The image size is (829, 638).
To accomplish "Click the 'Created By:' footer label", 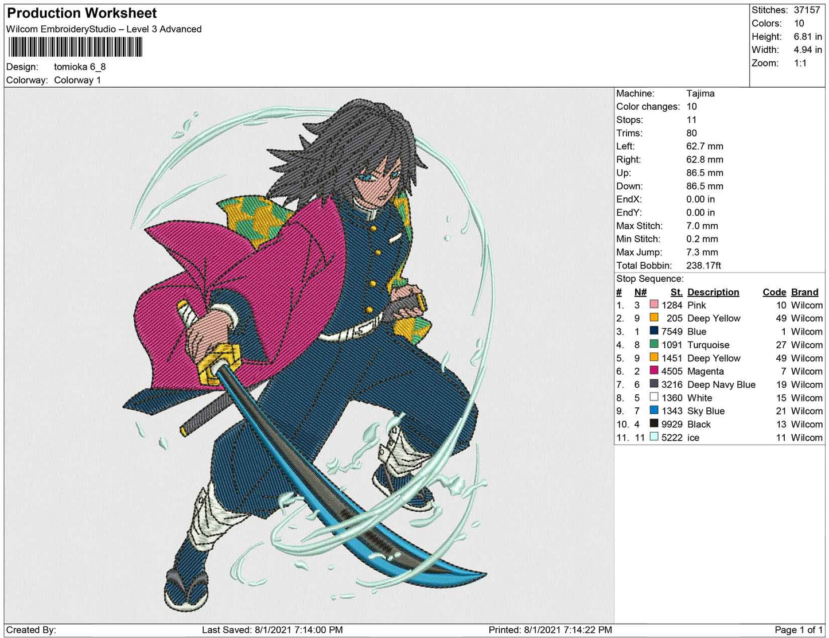I will 31,630.
